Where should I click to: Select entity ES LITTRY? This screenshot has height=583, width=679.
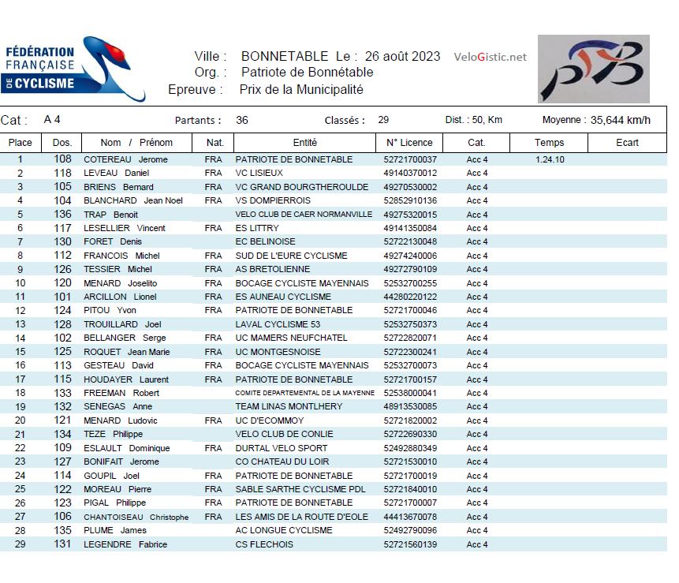[257, 228]
